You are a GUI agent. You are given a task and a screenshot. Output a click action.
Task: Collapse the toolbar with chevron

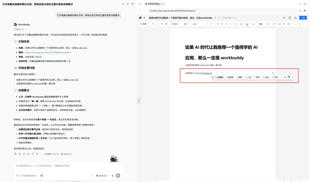click(304, 24)
